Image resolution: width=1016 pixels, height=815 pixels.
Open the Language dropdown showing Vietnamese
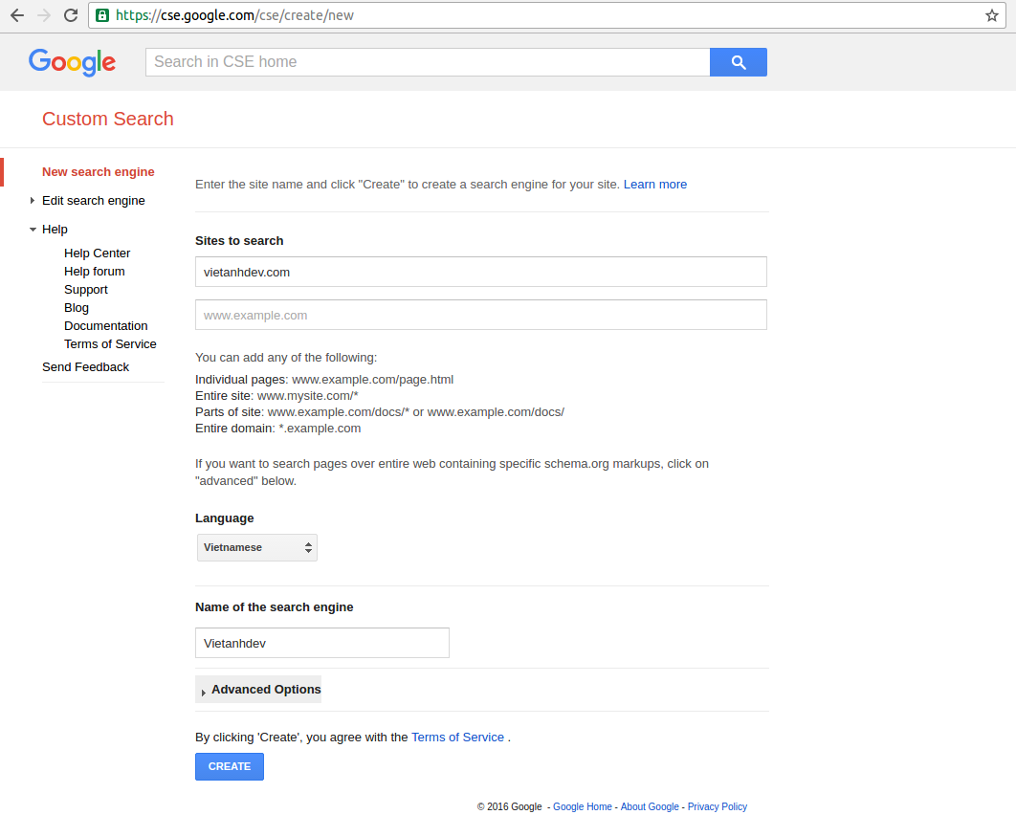pos(256,547)
